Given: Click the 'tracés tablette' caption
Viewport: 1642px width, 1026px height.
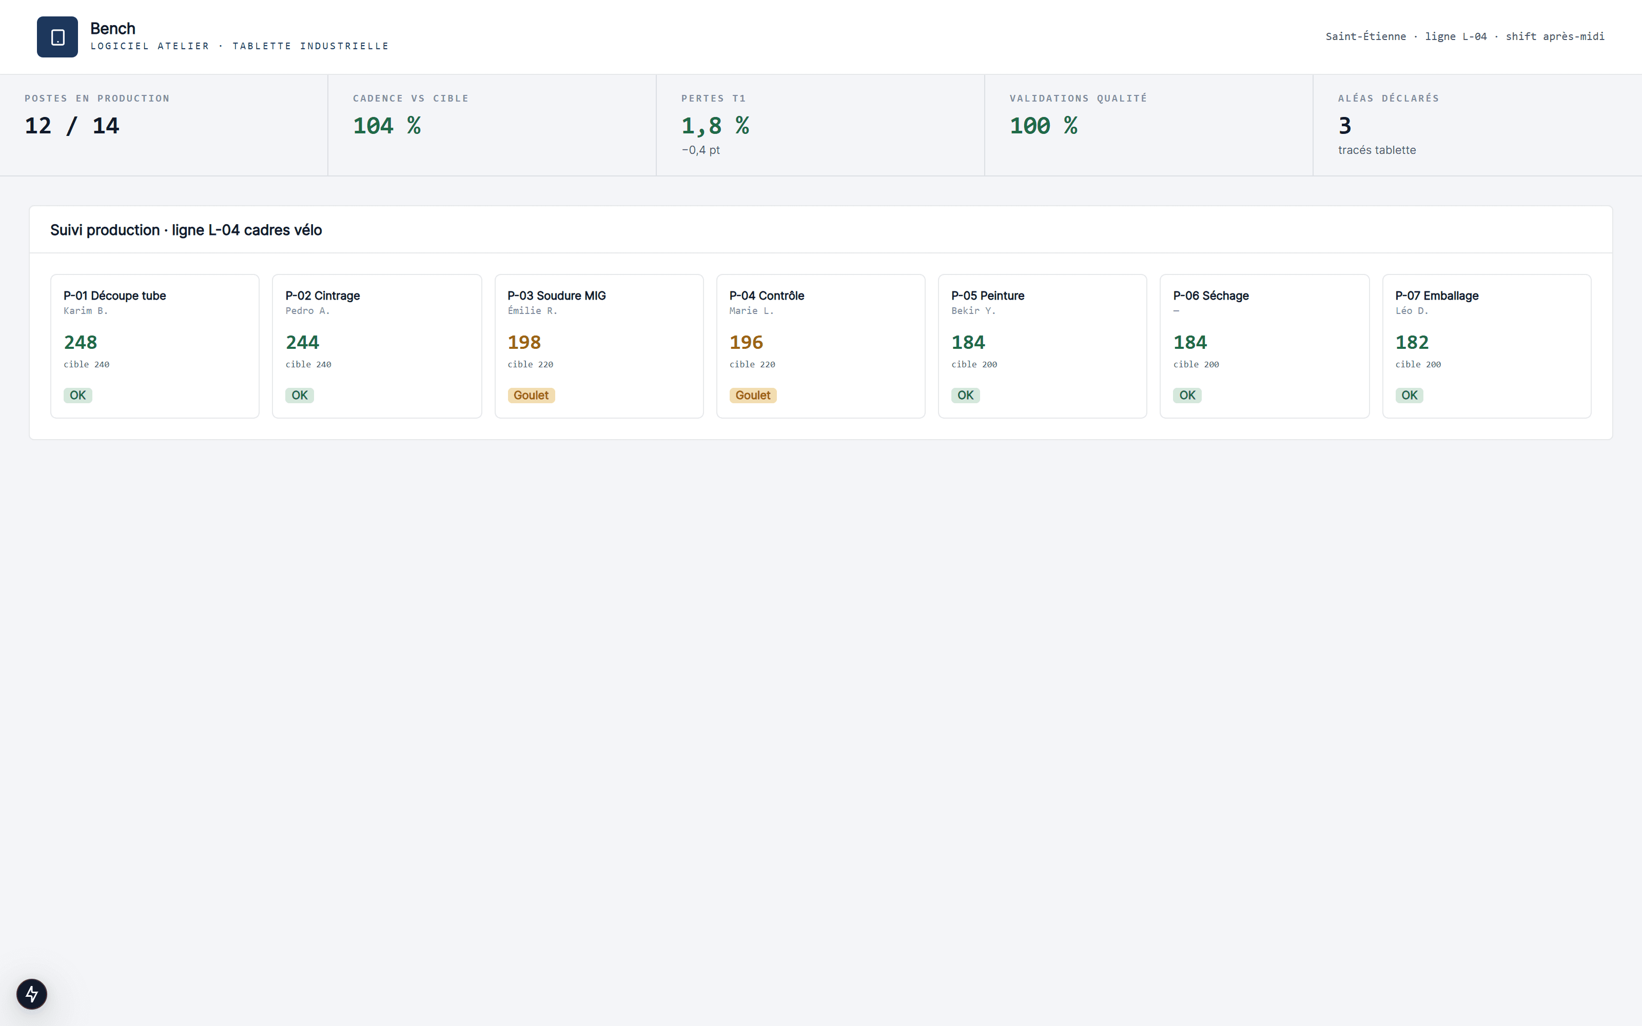Looking at the screenshot, I should 1377,150.
